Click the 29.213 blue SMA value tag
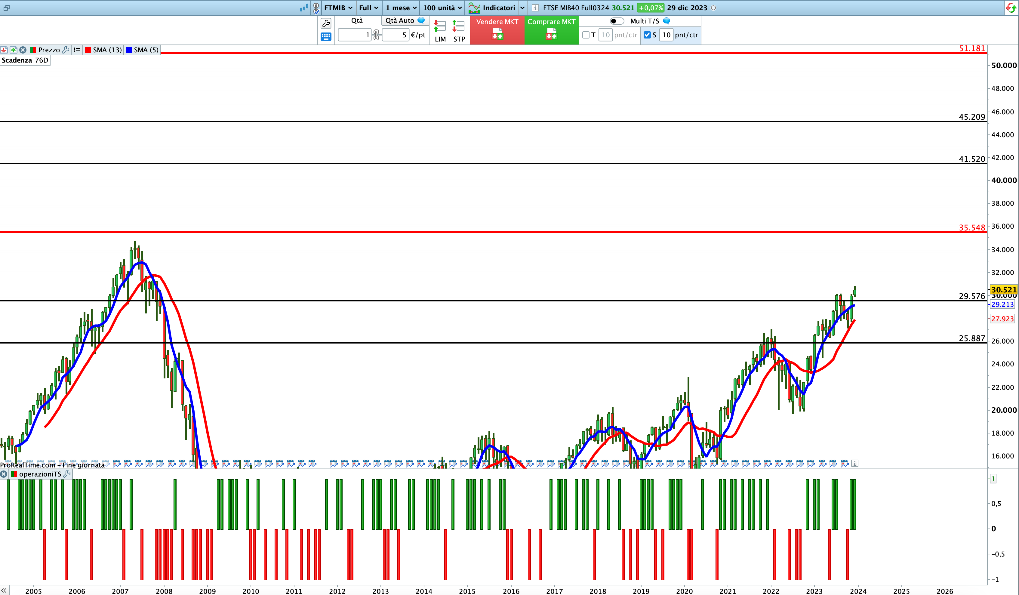Screen dimensions: 1019x595 coord(1002,305)
